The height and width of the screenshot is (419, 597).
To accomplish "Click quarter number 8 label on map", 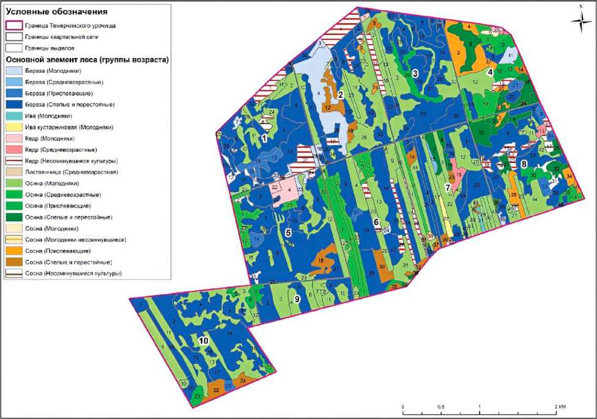I will 524,164.
